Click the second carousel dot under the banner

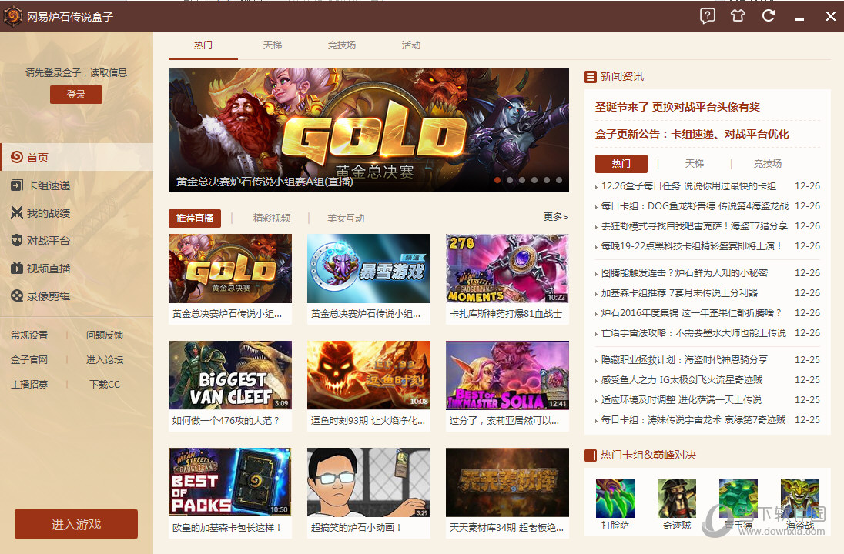point(511,180)
